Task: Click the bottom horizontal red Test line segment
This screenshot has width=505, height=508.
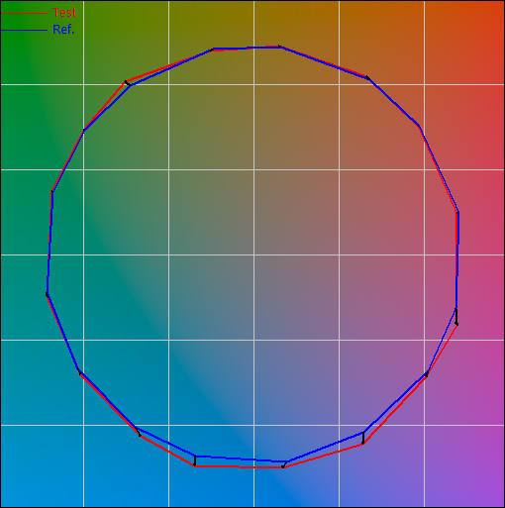Action: click(239, 466)
